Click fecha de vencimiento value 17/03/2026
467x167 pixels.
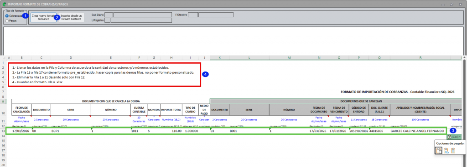pos(339,131)
